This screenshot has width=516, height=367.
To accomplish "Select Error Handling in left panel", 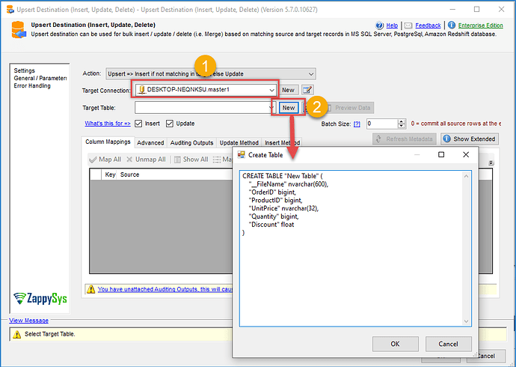I will pos(32,85).
